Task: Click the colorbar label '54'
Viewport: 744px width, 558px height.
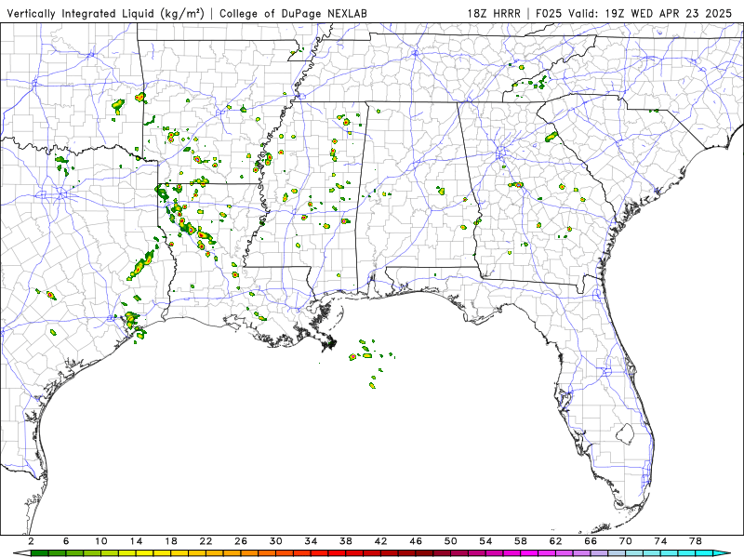Action: click(485, 541)
